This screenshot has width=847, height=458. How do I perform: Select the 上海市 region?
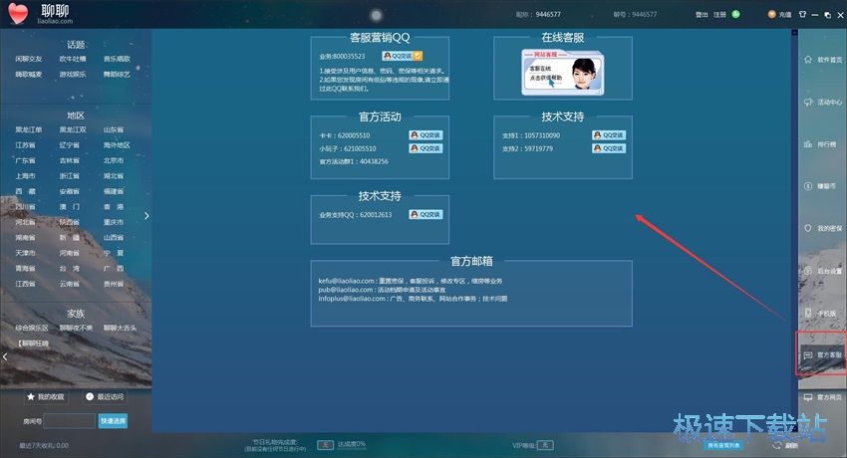(x=25, y=176)
